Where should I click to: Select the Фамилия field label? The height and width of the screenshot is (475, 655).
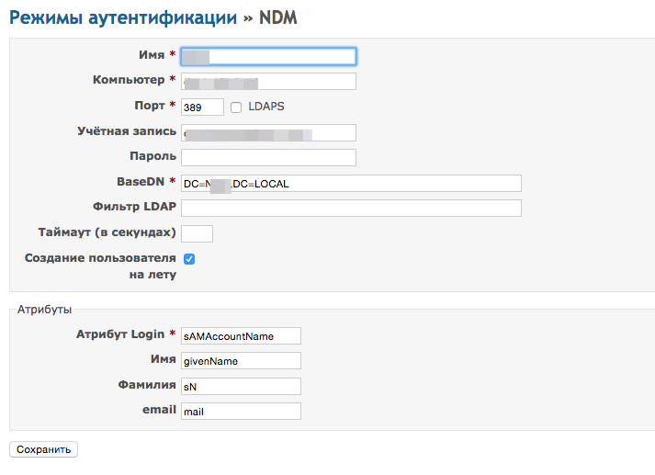click(147, 385)
